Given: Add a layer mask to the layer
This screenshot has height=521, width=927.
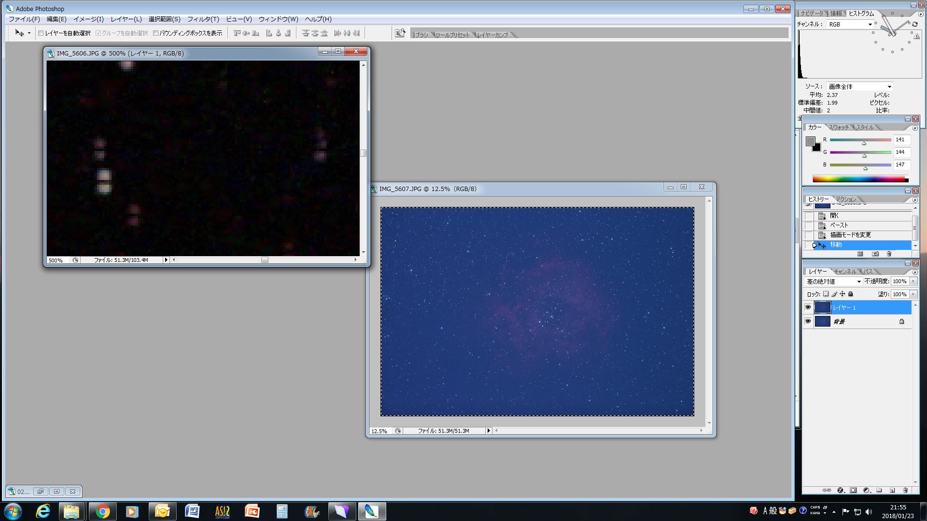Looking at the screenshot, I should point(853,490).
